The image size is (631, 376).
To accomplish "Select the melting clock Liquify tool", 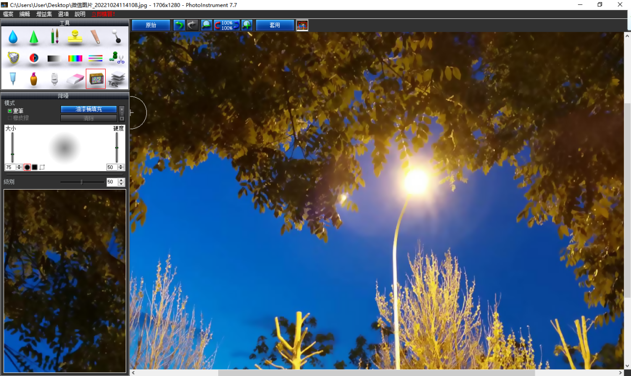I will (13, 58).
